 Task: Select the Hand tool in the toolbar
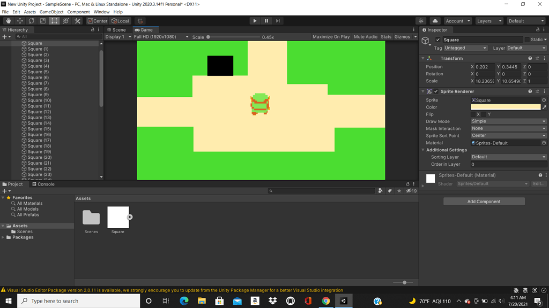point(9,20)
